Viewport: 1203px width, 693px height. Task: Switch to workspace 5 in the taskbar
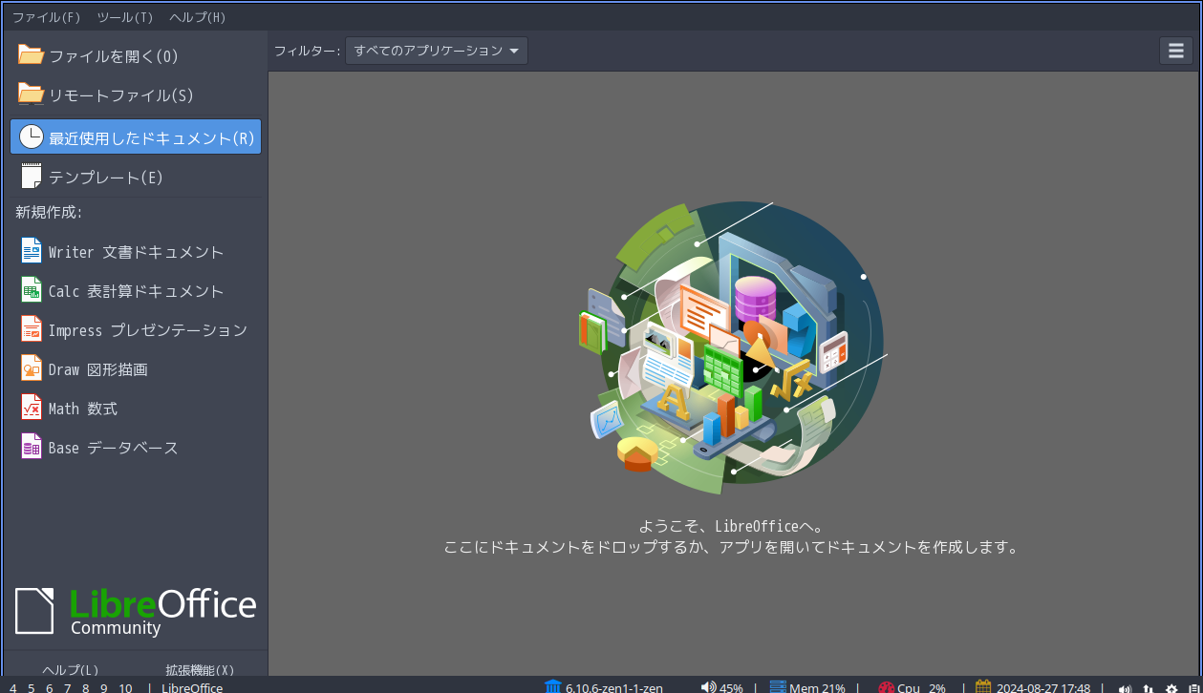pos(31,688)
